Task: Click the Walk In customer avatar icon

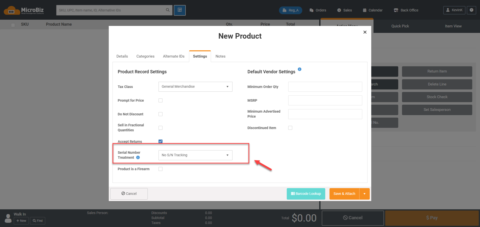Action: point(8,218)
